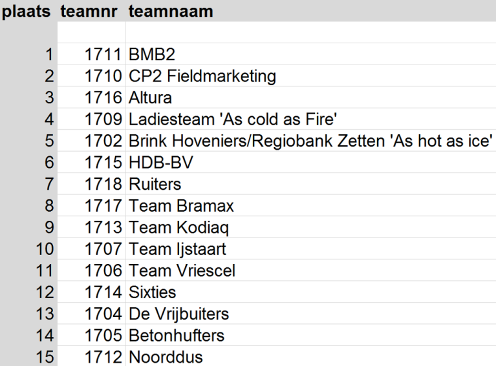Click the Team Ijstaart cell
496x366 pixels.
(x=178, y=249)
